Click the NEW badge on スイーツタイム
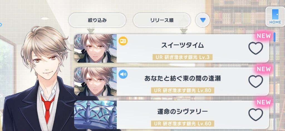 coord(264,36)
